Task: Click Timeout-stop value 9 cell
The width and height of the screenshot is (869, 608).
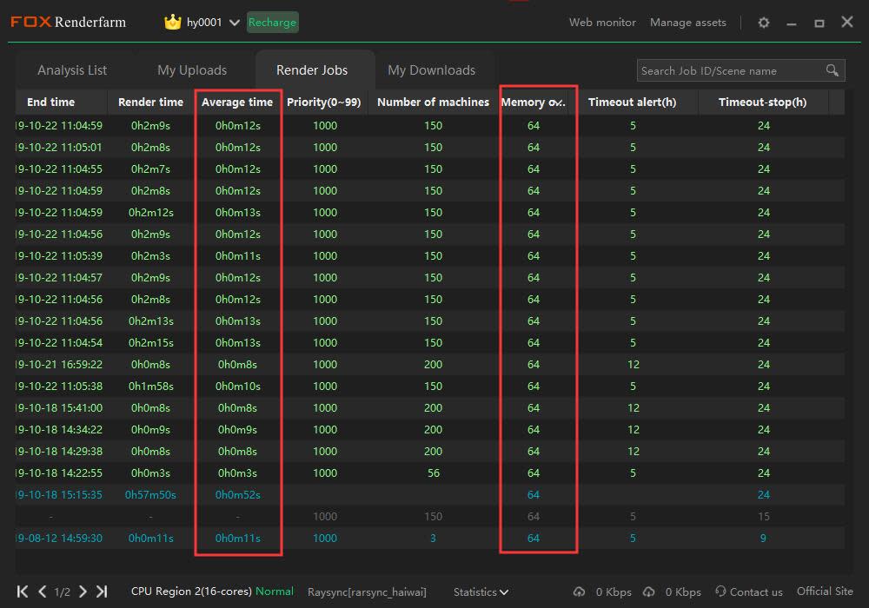Action: tap(763, 538)
